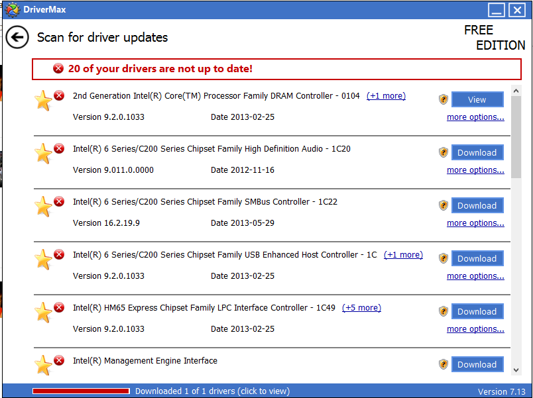
Task: Click red error icon in outdated drivers banner
Action: coord(58,69)
